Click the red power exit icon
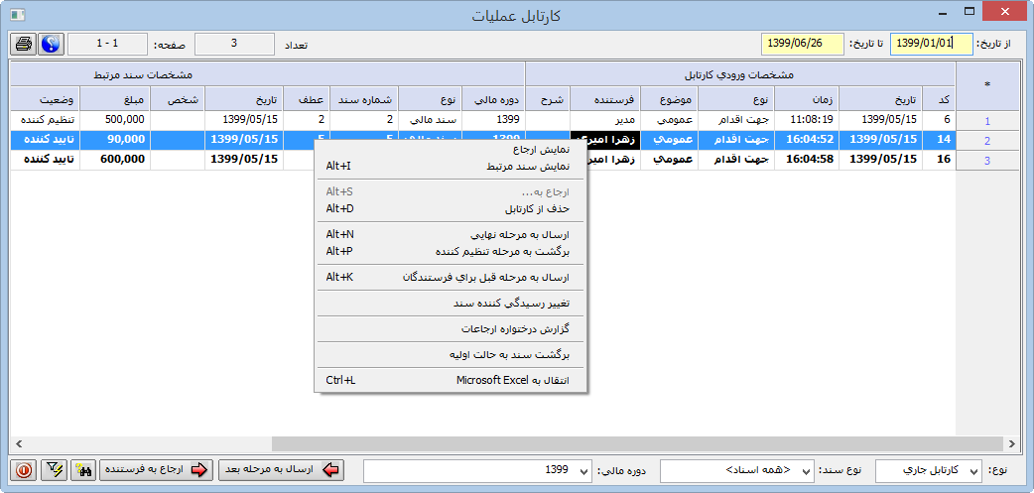1034x493 pixels. [23, 470]
